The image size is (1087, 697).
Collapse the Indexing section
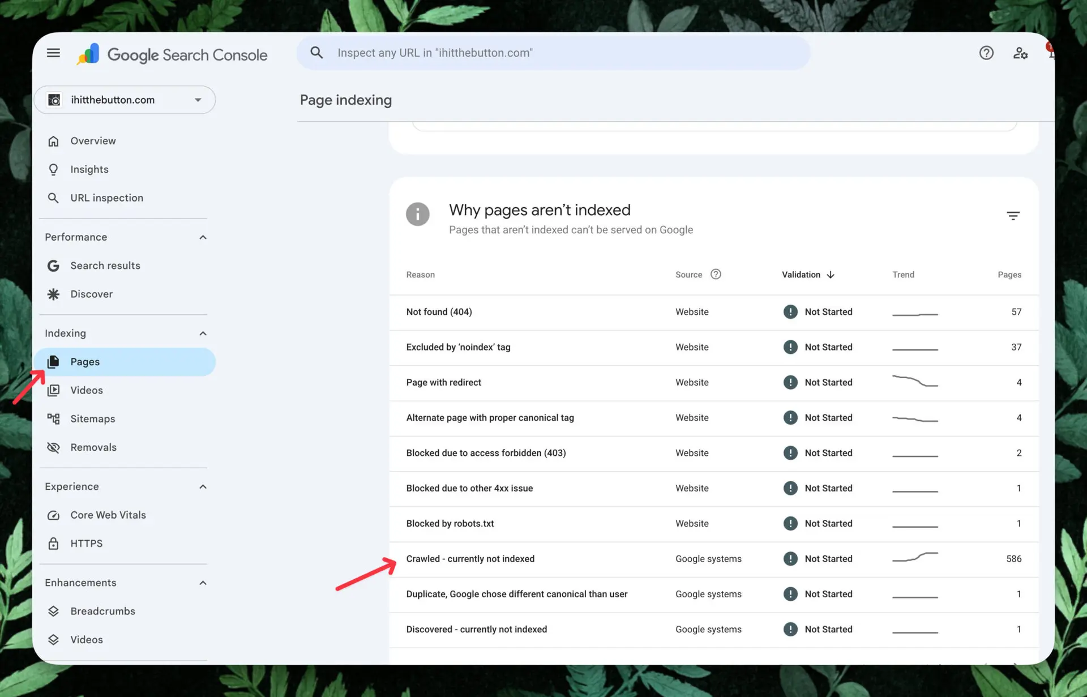pyautogui.click(x=203, y=333)
